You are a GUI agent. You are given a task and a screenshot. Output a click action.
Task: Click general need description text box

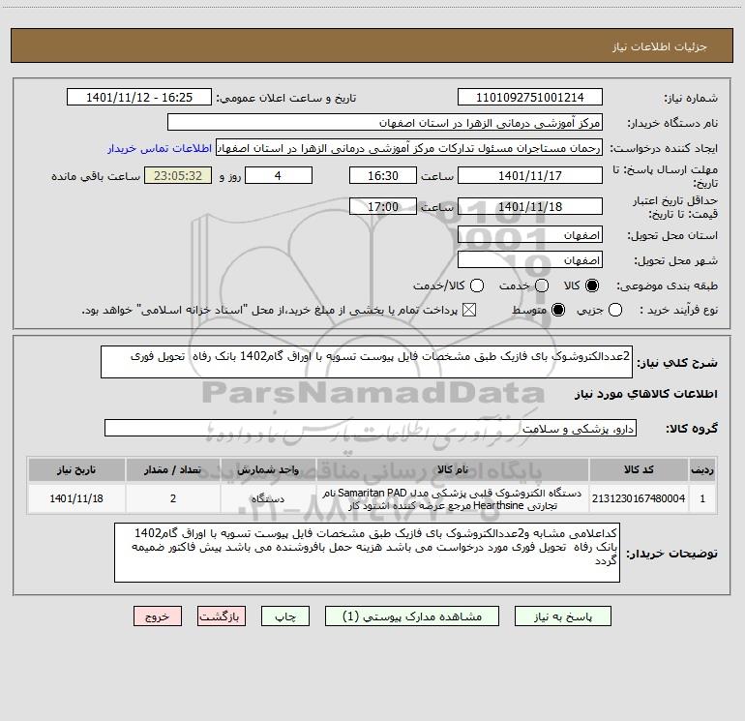[x=367, y=362]
